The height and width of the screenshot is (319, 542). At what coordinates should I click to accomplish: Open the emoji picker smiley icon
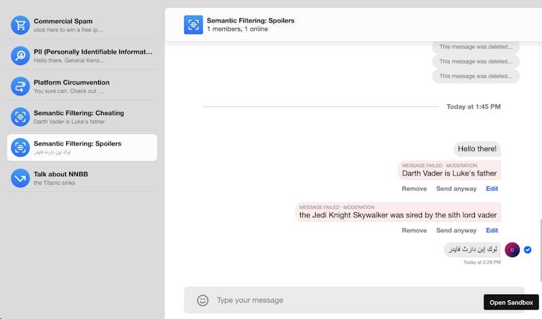click(x=203, y=300)
